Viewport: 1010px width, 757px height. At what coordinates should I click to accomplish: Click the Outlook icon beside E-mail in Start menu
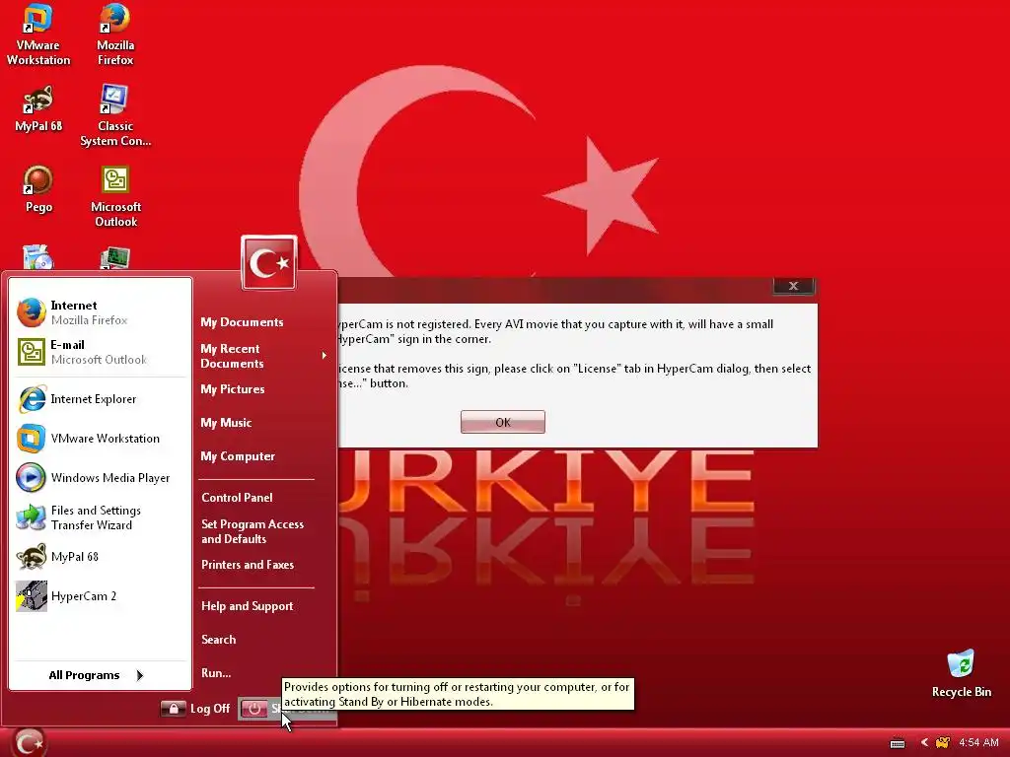coord(31,352)
